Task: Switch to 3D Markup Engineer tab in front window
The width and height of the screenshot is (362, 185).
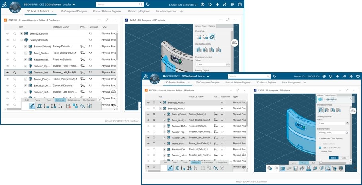Action: [266, 82]
